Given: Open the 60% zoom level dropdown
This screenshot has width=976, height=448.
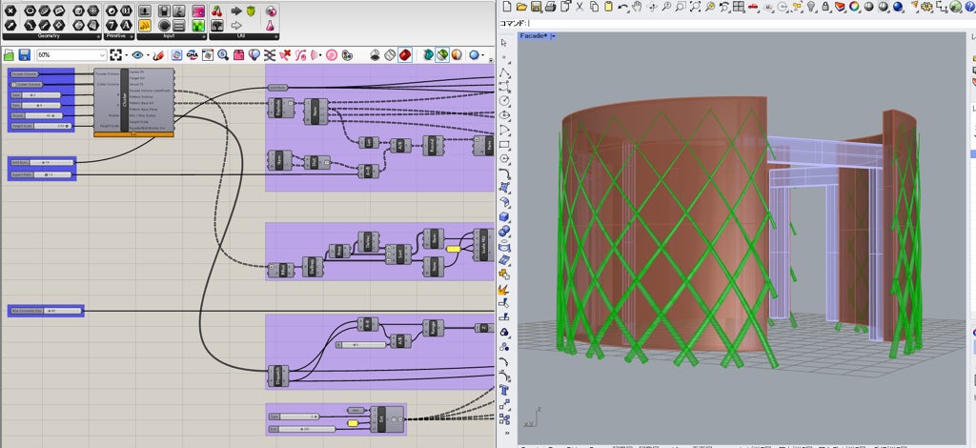Looking at the screenshot, I should (101, 55).
